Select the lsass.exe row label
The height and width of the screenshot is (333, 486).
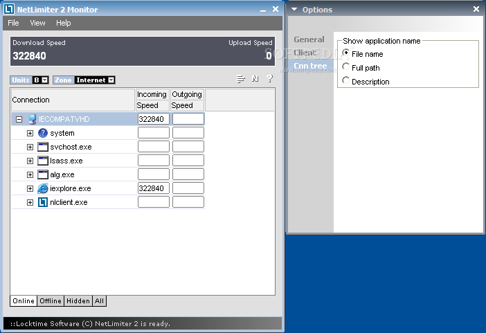[x=66, y=161]
